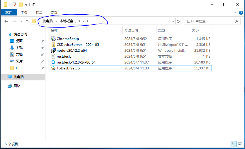Select 快速访问 in navigation pane
This screenshot has height=149, width=245.
(x=20, y=34)
